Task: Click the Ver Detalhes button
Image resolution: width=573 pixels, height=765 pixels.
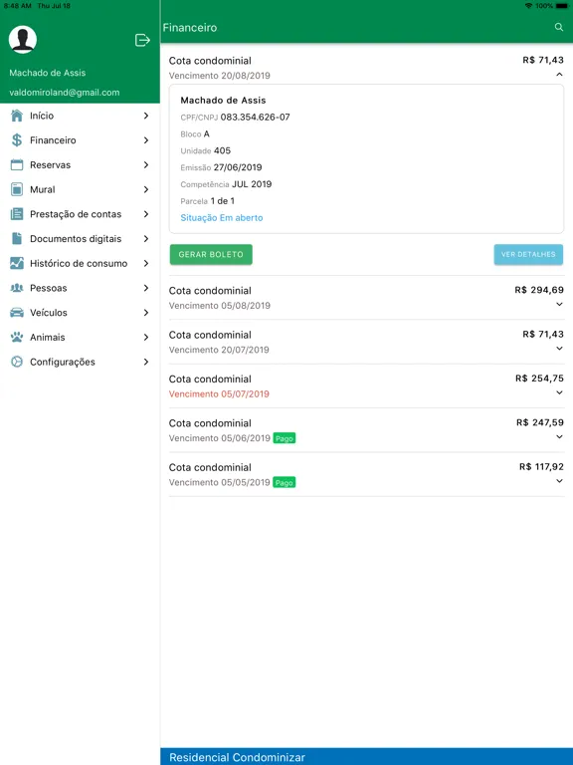Action: tap(528, 255)
